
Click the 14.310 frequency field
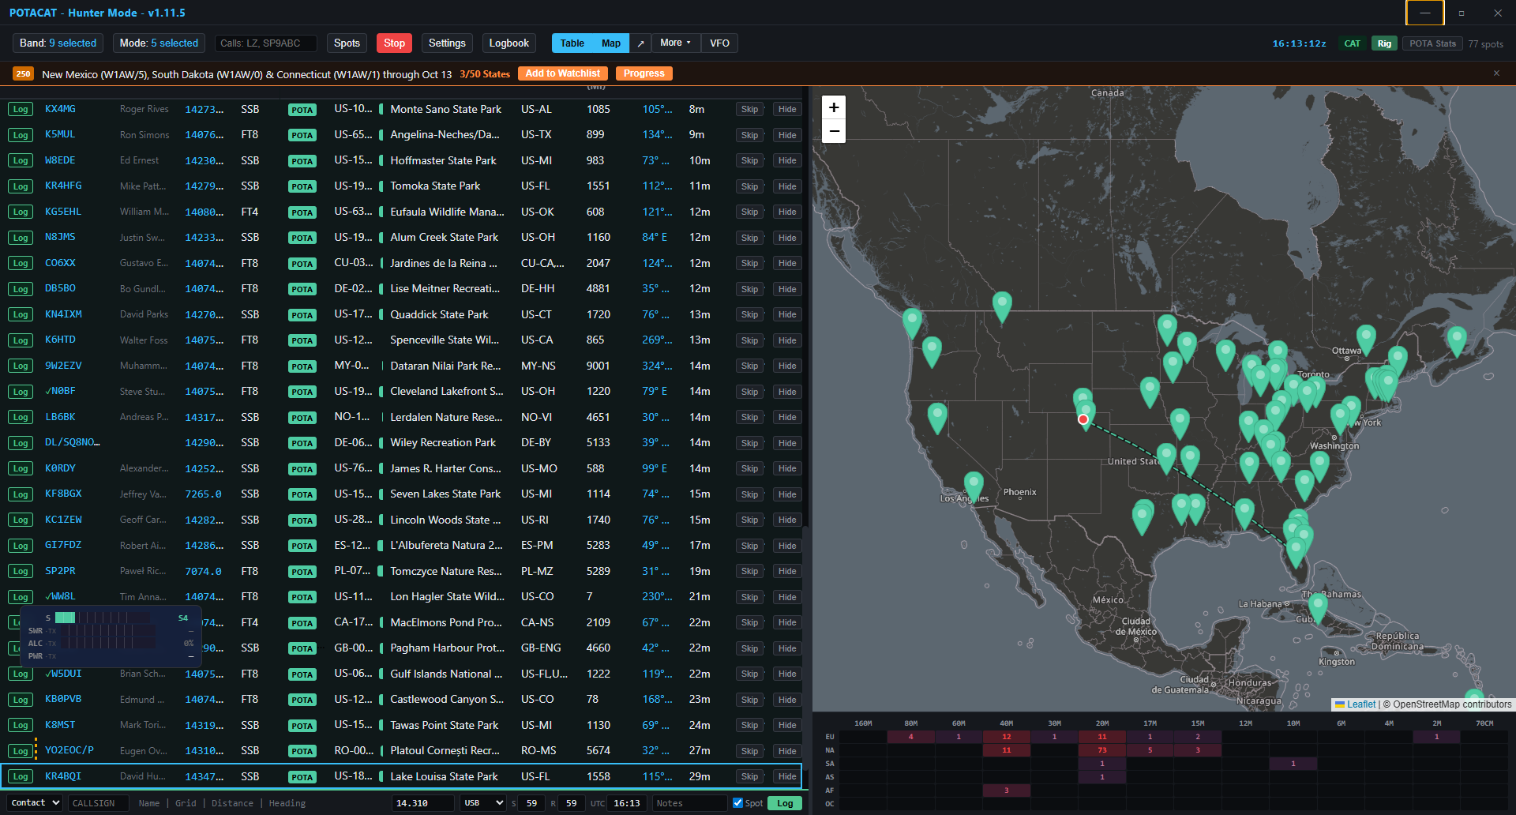coord(422,803)
